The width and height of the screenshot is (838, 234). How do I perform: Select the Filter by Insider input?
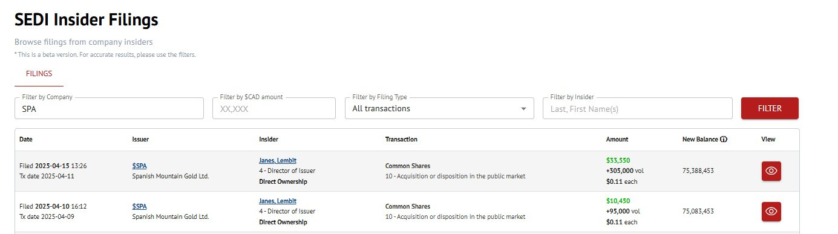coord(638,108)
